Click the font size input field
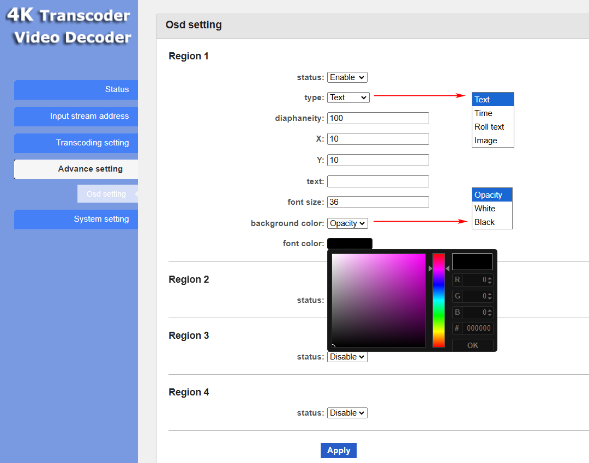 [378, 202]
